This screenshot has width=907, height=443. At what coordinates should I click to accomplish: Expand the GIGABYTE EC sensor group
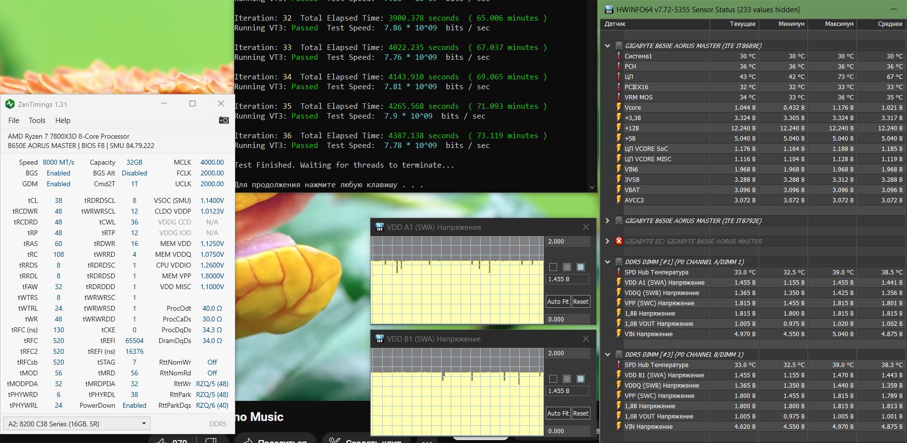click(x=608, y=241)
